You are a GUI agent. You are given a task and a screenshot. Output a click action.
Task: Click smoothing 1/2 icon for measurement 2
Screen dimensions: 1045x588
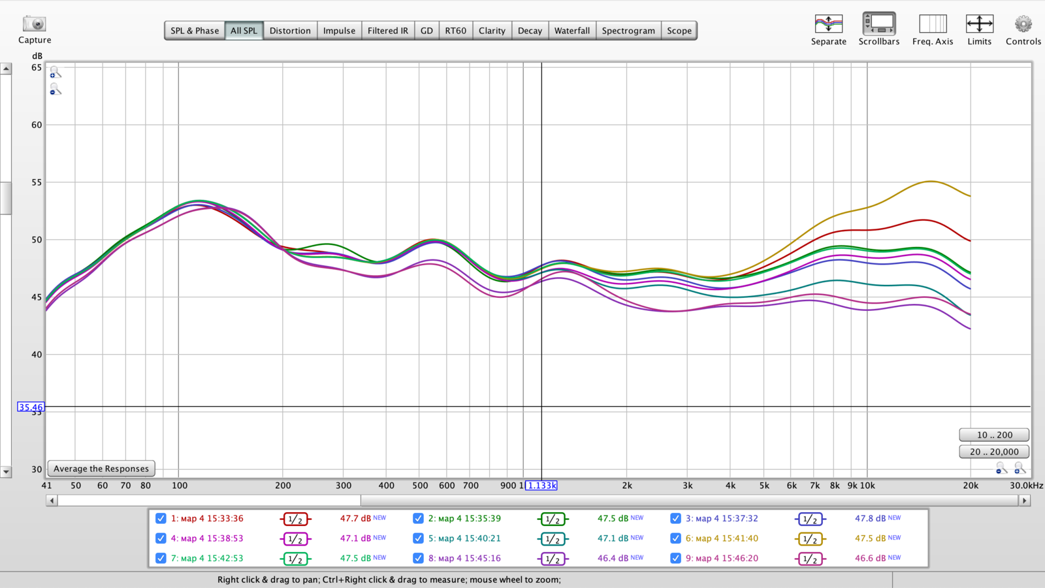pyautogui.click(x=553, y=519)
